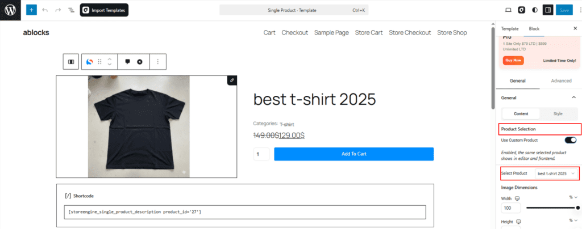This screenshot has height=229, width=582.
Task: Open the Checkout navigation link
Action: click(295, 32)
